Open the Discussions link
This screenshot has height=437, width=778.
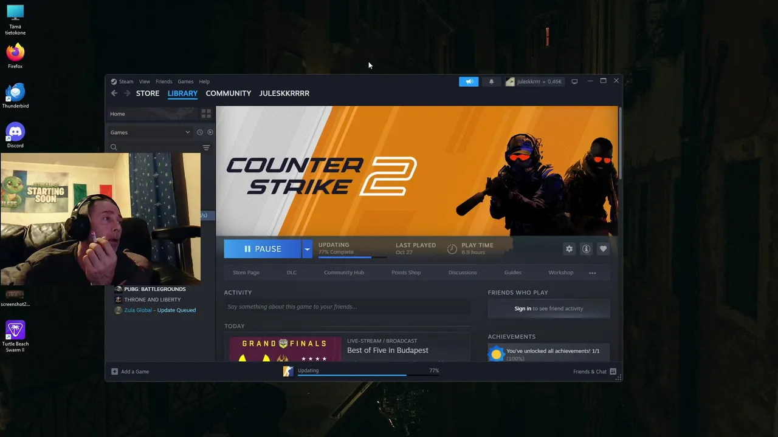(463, 273)
